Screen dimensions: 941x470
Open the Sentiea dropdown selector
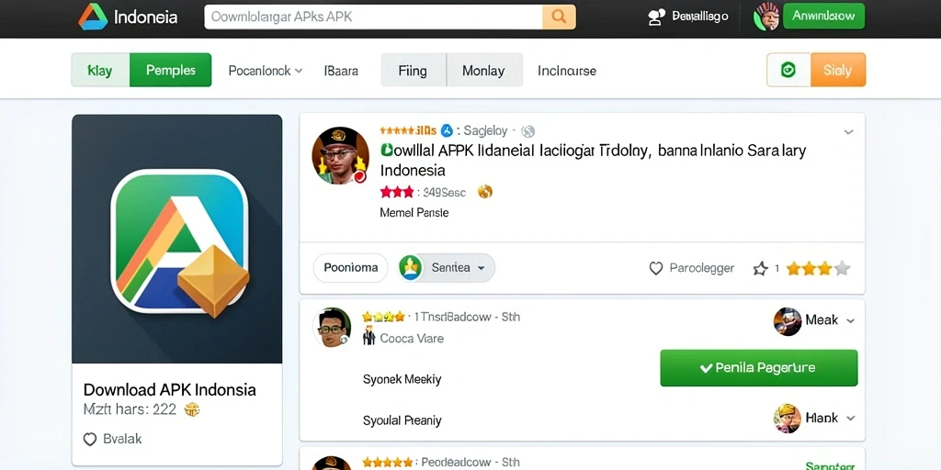(447, 268)
